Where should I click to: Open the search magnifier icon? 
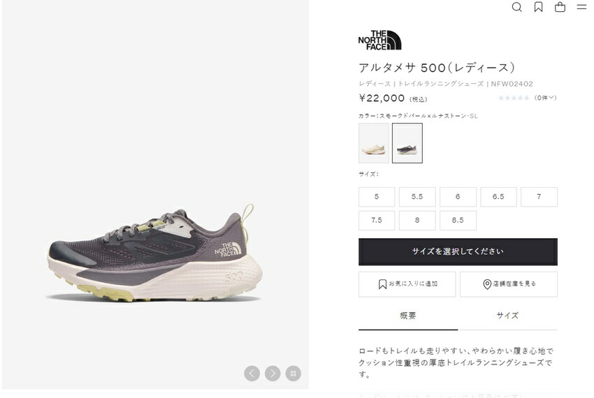tap(516, 7)
